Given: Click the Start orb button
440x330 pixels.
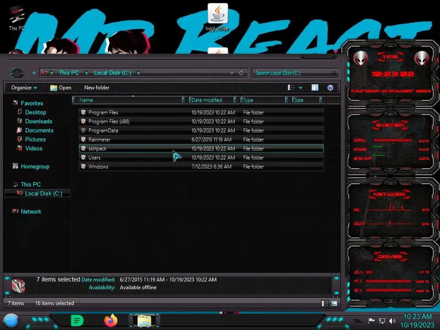Looking at the screenshot, I should pyautogui.click(x=11, y=321).
